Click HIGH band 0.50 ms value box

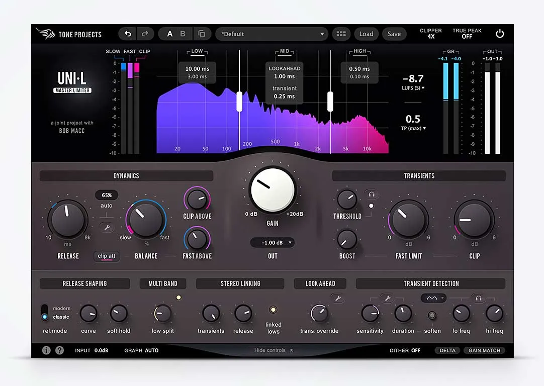[x=359, y=72]
